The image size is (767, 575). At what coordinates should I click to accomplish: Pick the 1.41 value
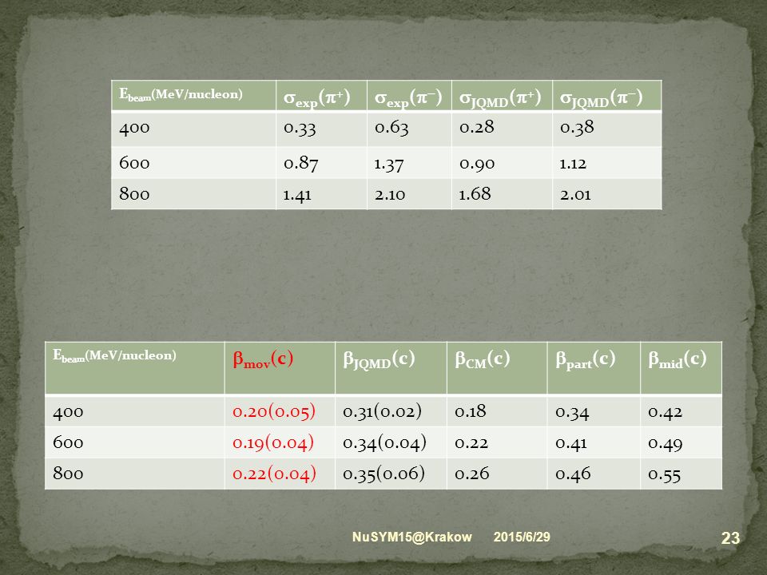tap(297, 195)
